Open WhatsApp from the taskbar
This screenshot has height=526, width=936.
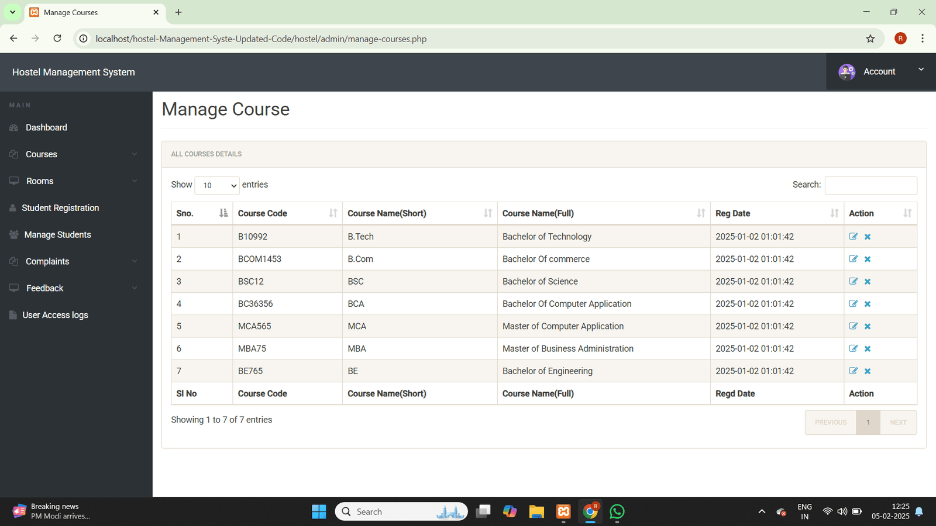pyautogui.click(x=617, y=511)
